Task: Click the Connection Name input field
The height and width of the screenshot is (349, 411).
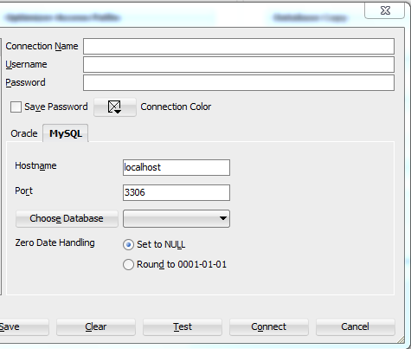Action: [x=239, y=46]
